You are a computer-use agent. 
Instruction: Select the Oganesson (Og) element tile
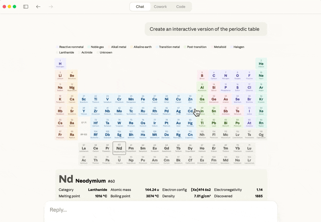click(261, 135)
